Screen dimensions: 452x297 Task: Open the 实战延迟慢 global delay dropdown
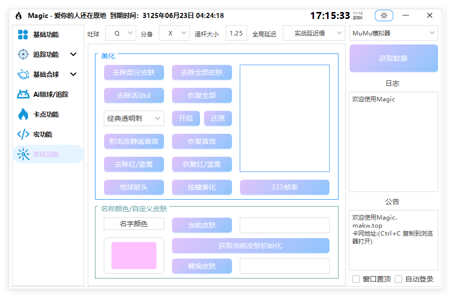coord(313,33)
